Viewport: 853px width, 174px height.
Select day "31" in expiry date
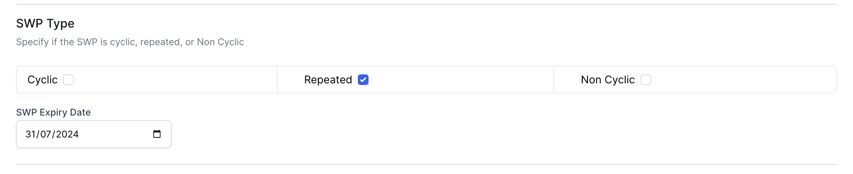click(x=30, y=134)
